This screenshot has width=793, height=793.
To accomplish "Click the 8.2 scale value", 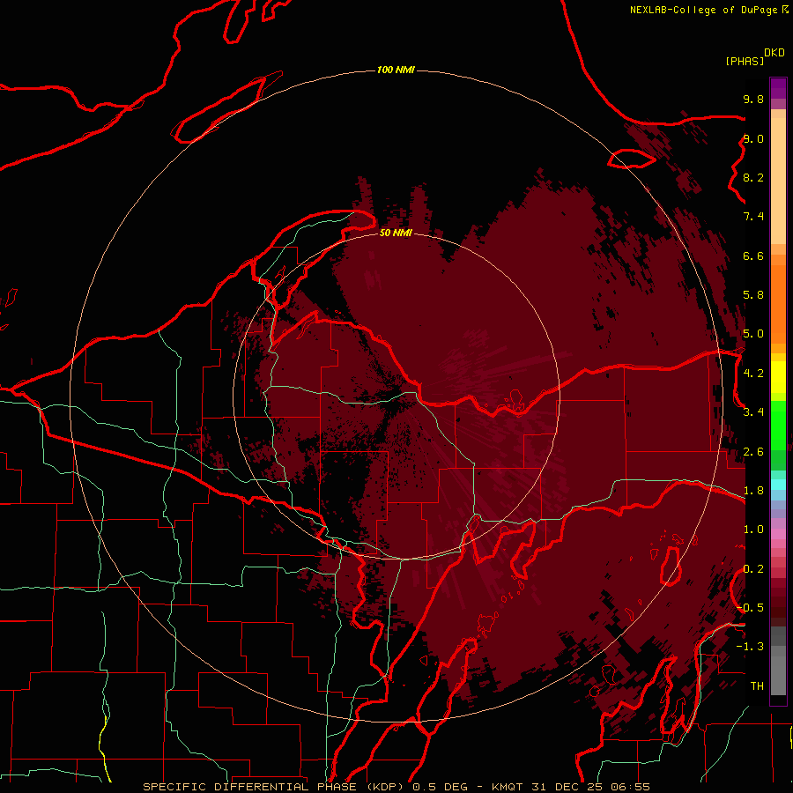I will click(753, 177).
